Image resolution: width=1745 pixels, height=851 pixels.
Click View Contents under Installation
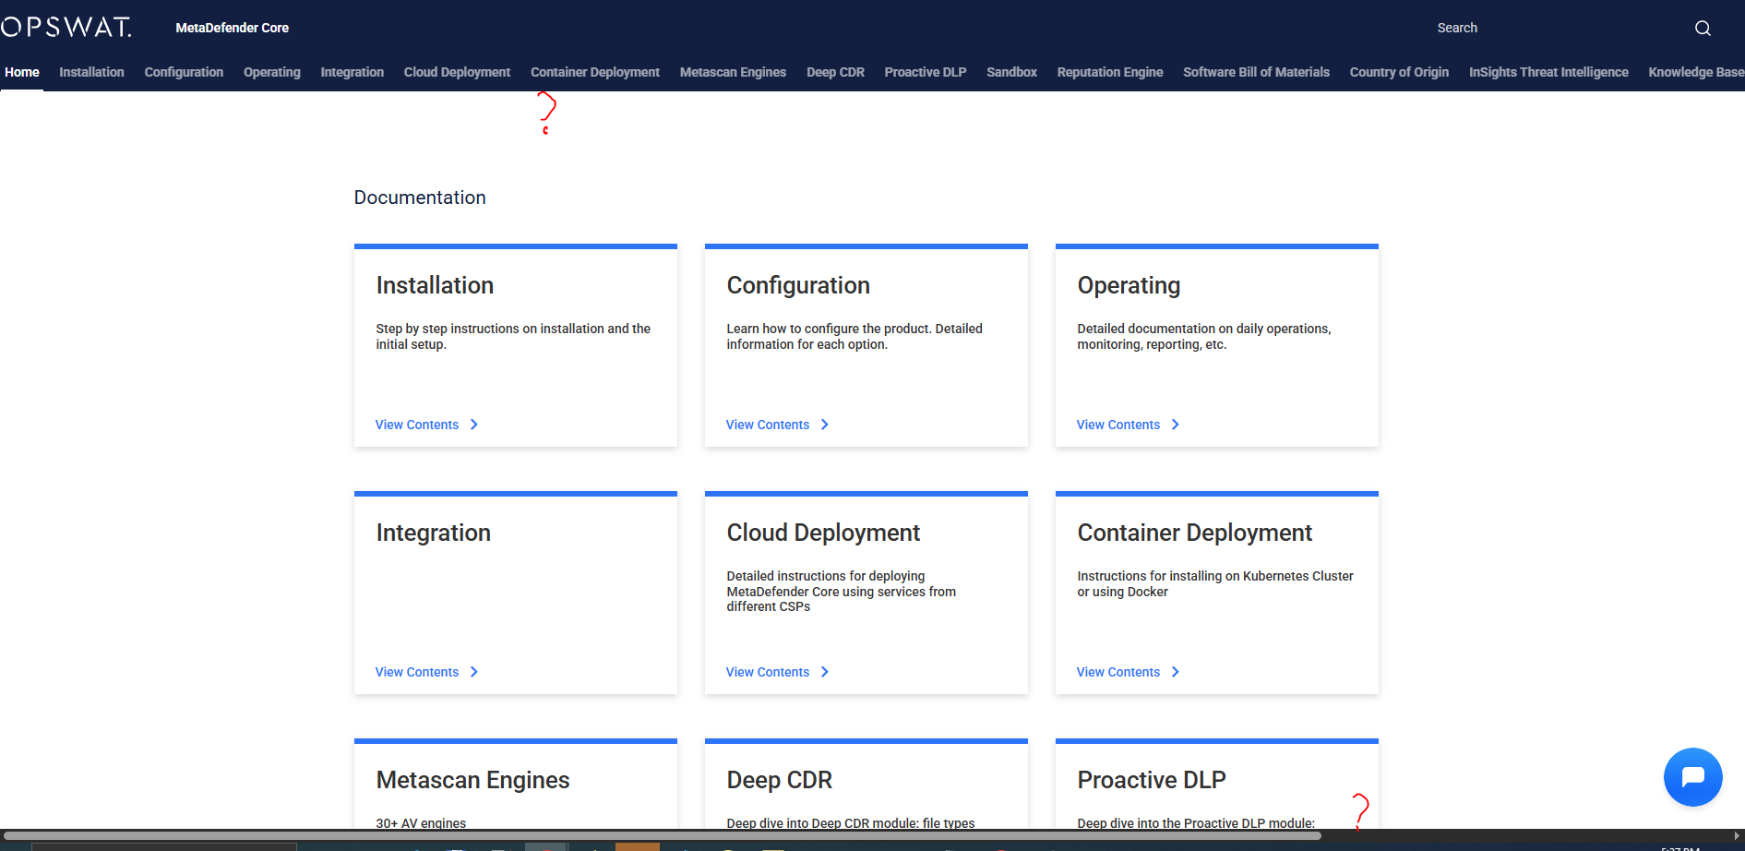click(x=417, y=425)
